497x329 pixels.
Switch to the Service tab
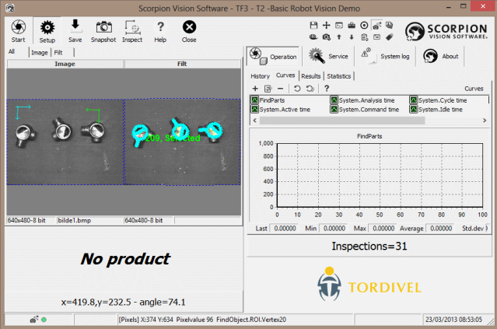point(328,56)
